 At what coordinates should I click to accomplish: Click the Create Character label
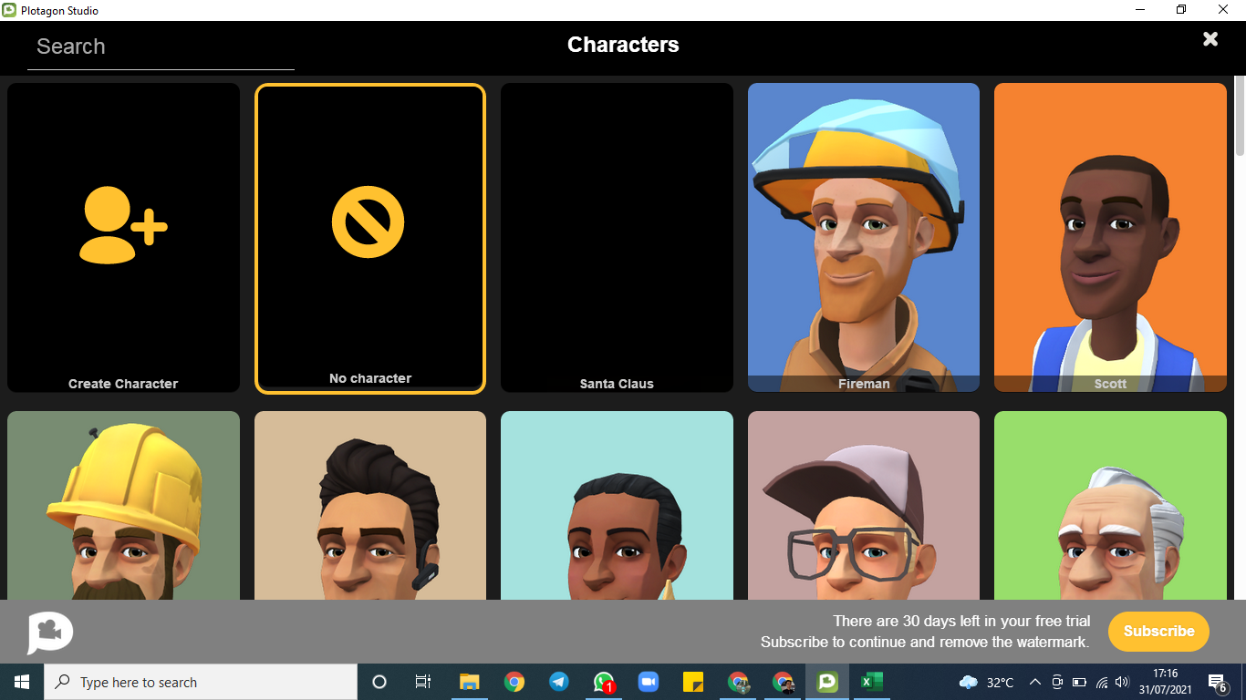pyautogui.click(x=123, y=384)
